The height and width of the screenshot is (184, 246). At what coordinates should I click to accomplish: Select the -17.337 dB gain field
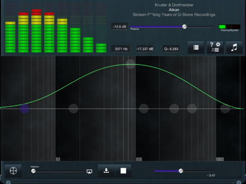click(x=145, y=49)
